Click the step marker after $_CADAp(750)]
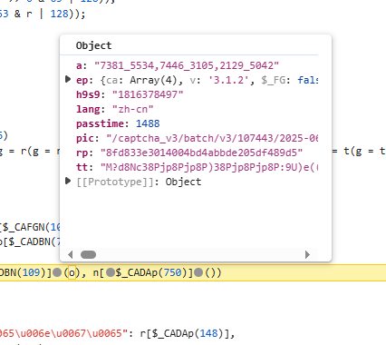Screen dimensions: 386x345 (x=198, y=272)
